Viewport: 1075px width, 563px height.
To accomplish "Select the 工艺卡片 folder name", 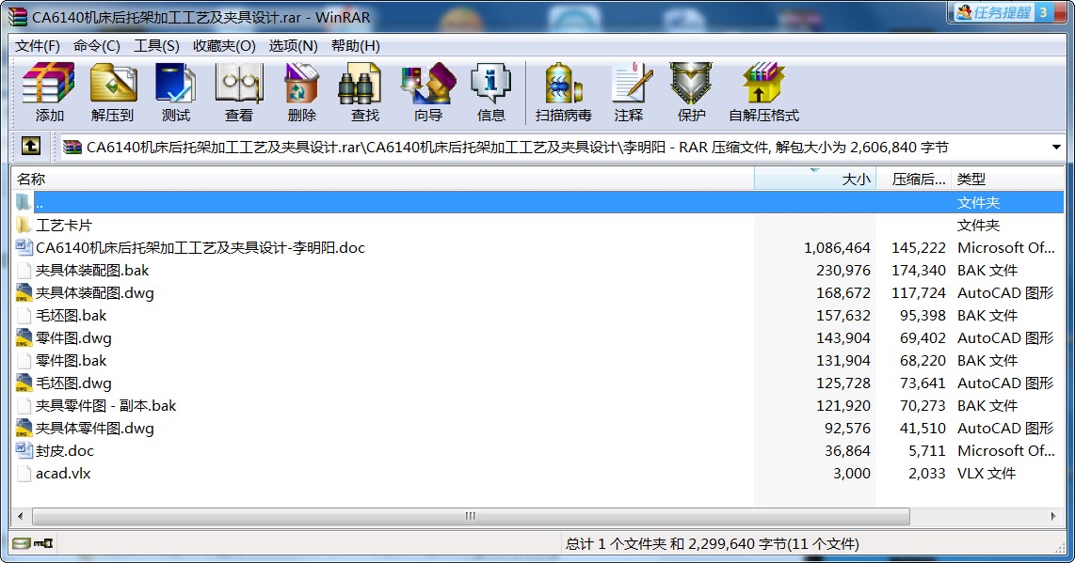I will [x=64, y=225].
